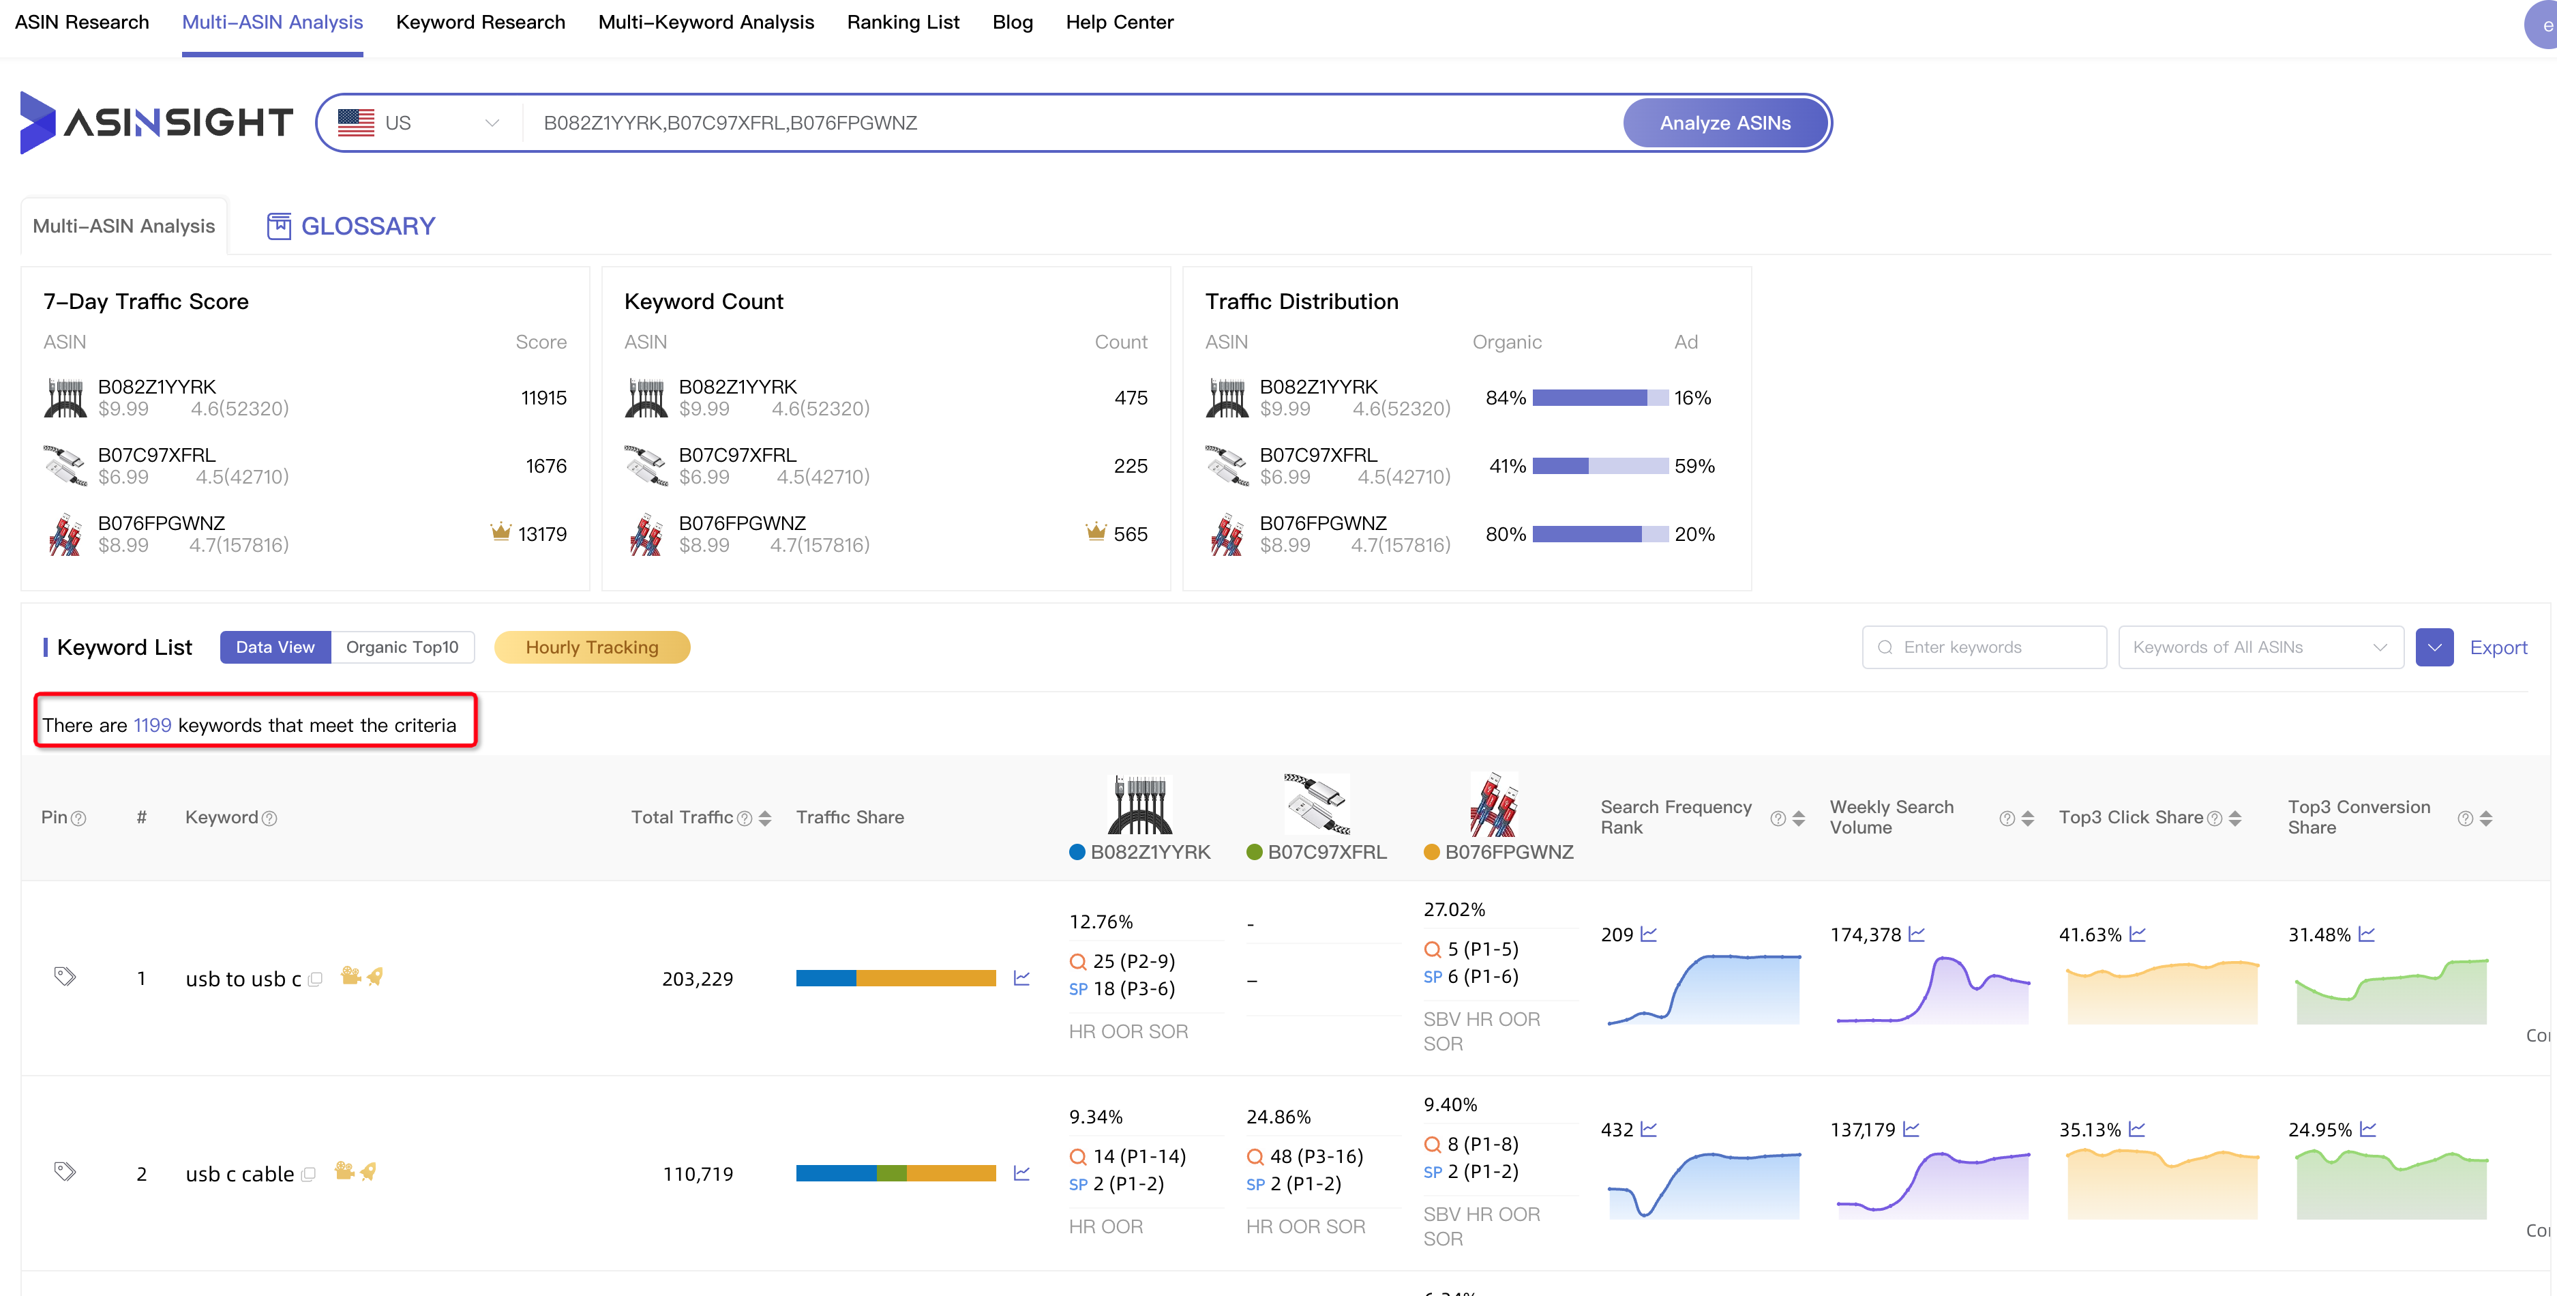
Task: Open the Multi-ASIN Analysis nav tab
Action: click(x=272, y=22)
